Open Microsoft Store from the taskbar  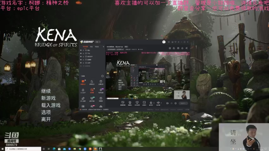pyautogui.click(x=59, y=149)
